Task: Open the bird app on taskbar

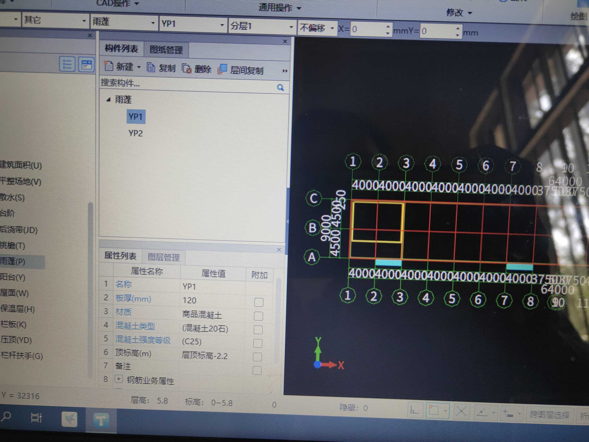Action: 70,419
